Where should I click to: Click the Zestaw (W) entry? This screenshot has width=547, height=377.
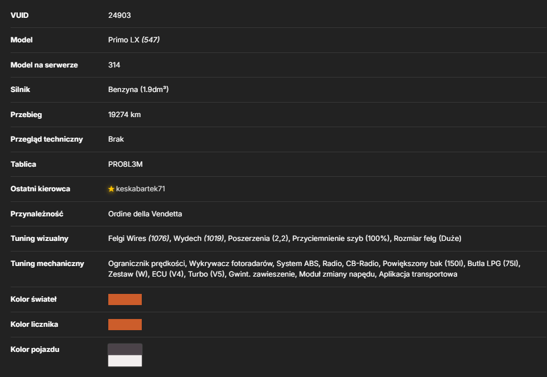[128, 274]
